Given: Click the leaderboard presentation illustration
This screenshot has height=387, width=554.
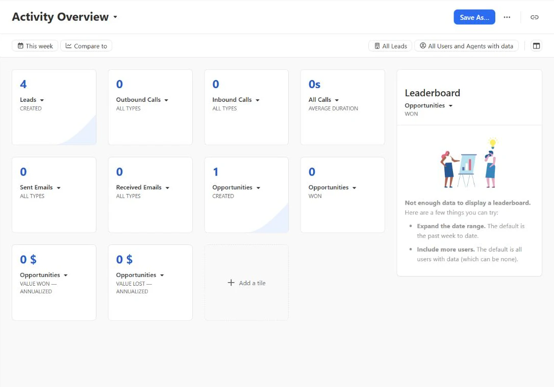Looking at the screenshot, I should [x=469, y=162].
